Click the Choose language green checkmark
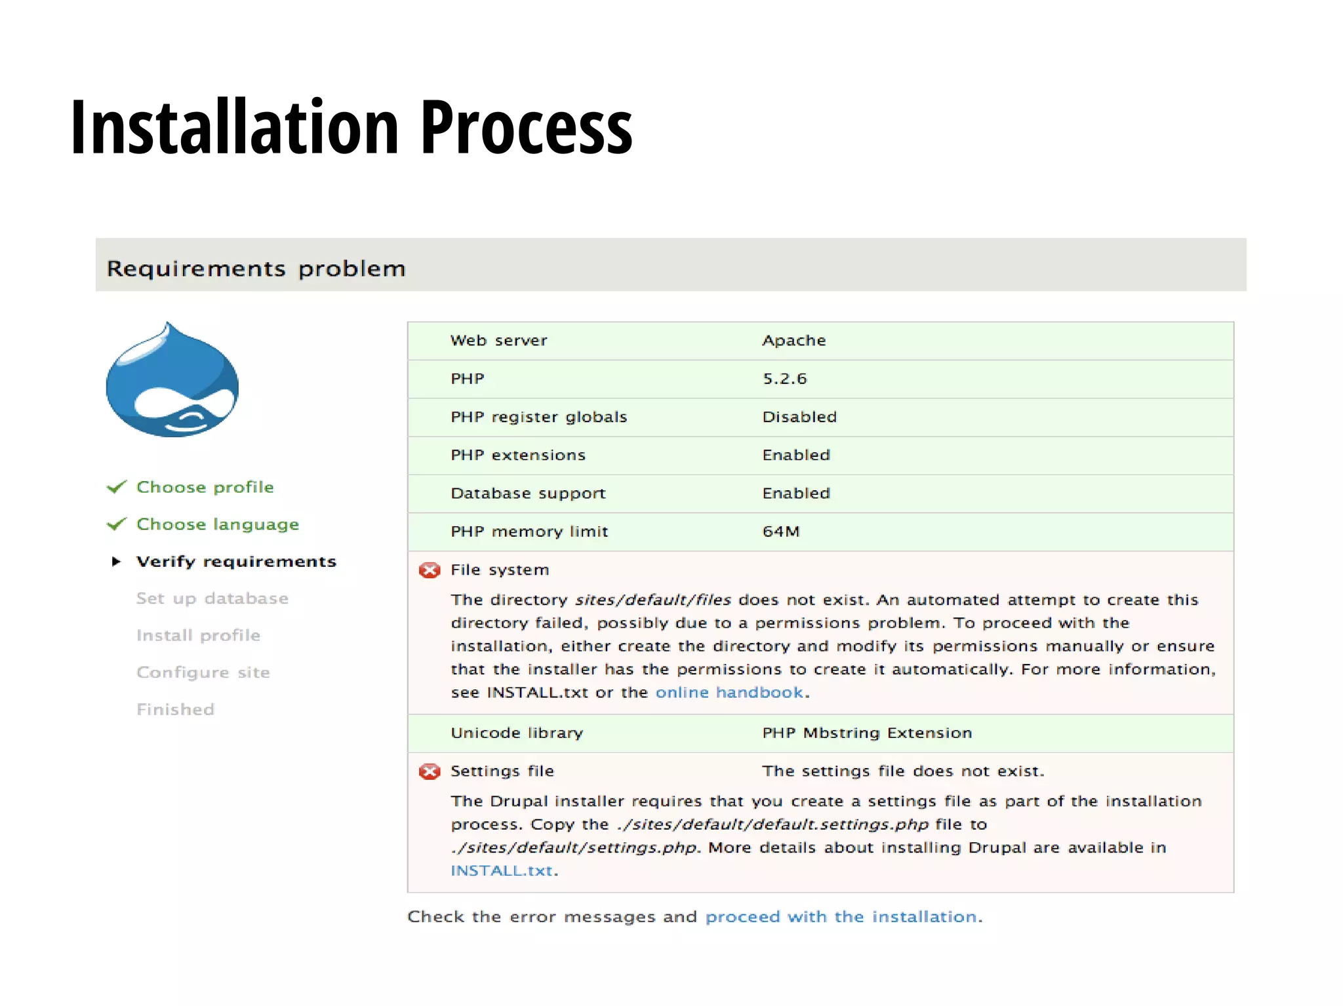 coord(116,524)
